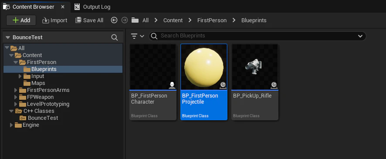Select the FirstPersonArms folder

click(x=48, y=90)
